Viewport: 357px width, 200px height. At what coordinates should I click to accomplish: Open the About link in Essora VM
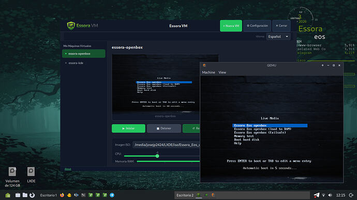68,169
